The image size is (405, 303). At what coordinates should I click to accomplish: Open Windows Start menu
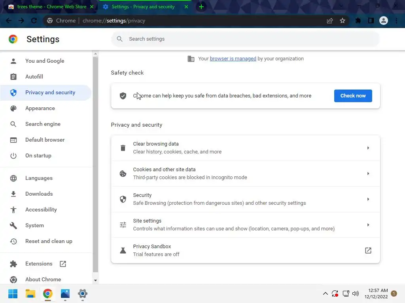click(13, 294)
